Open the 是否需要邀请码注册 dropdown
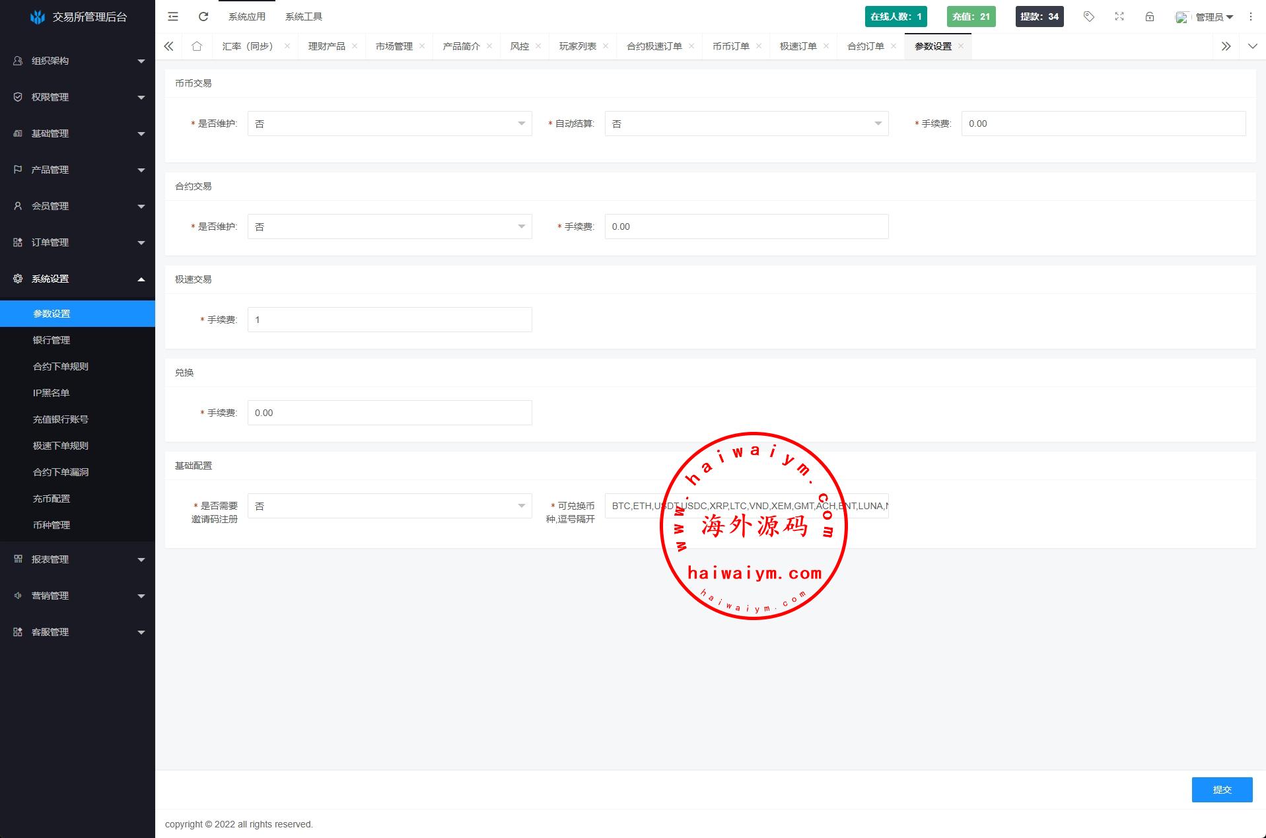This screenshot has height=838, width=1266. [390, 506]
